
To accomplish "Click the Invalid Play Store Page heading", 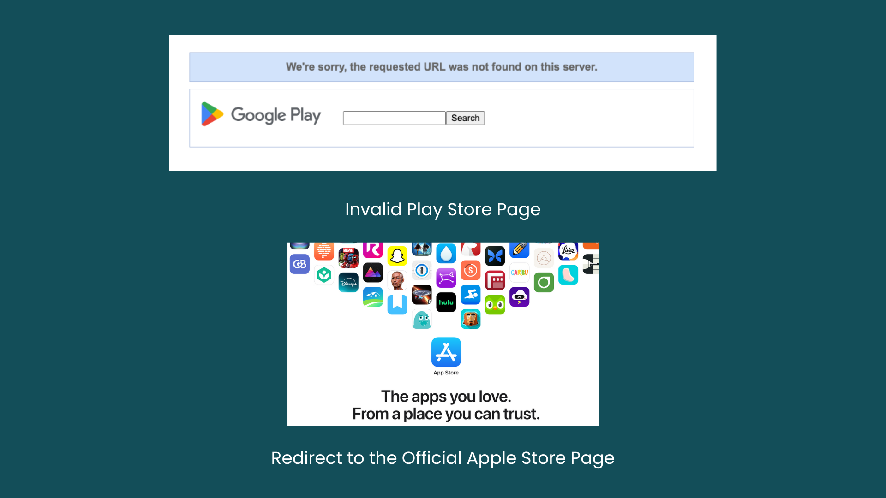I will [443, 209].
